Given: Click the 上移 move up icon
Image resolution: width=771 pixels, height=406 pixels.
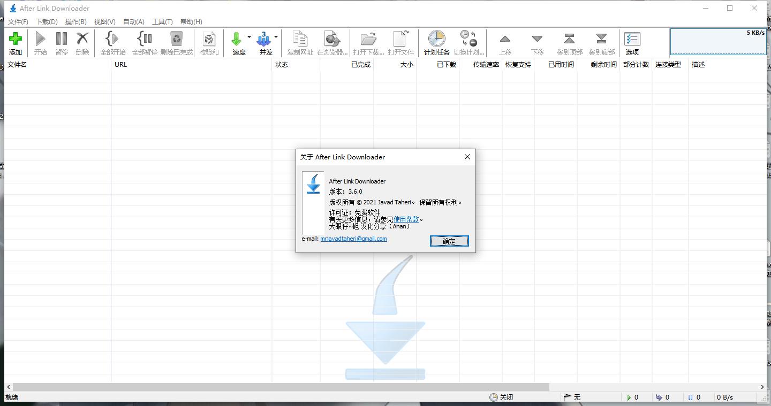Looking at the screenshot, I should point(505,39).
